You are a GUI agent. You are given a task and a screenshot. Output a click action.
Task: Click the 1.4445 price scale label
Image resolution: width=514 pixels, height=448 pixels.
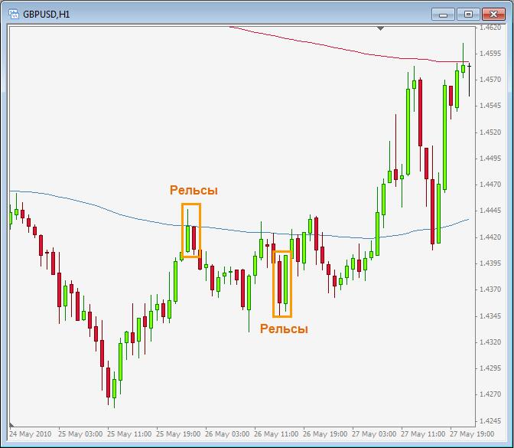(x=490, y=211)
